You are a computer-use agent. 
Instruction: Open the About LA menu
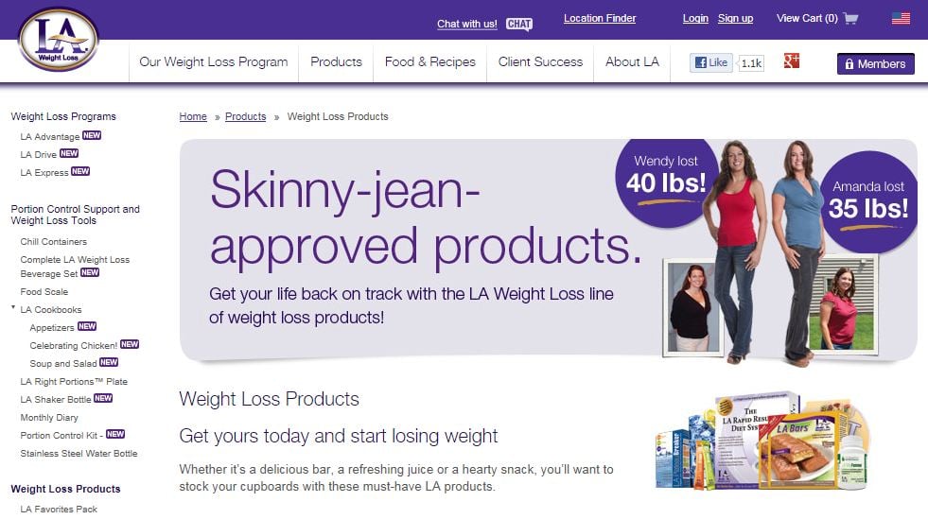pyautogui.click(x=632, y=62)
